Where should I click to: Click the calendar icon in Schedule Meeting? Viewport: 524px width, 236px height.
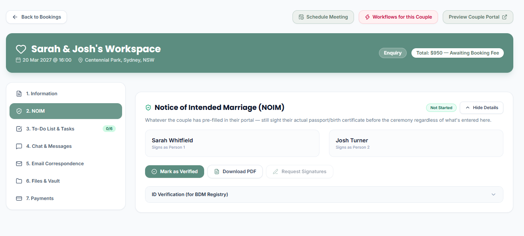[301, 17]
